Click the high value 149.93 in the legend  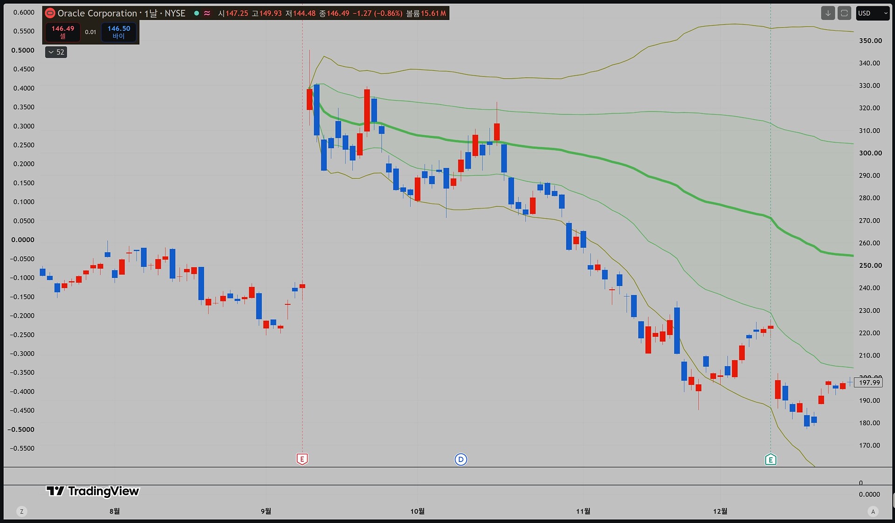(270, 13)
